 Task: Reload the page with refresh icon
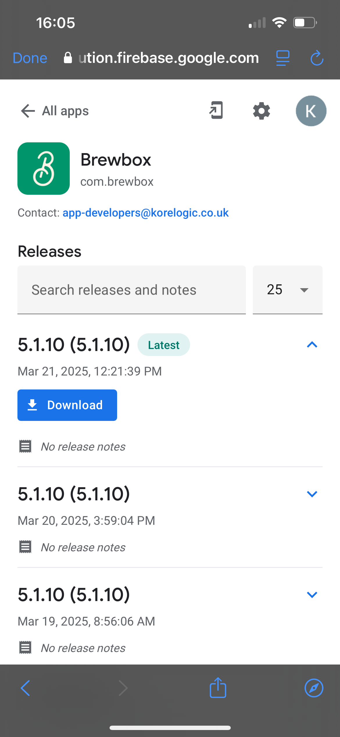pos(316,58)
